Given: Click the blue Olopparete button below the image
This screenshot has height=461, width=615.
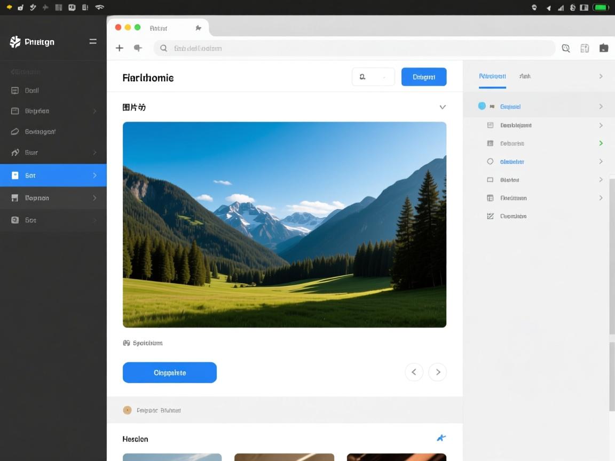Looking at the screenshot, I should [170, 372].
